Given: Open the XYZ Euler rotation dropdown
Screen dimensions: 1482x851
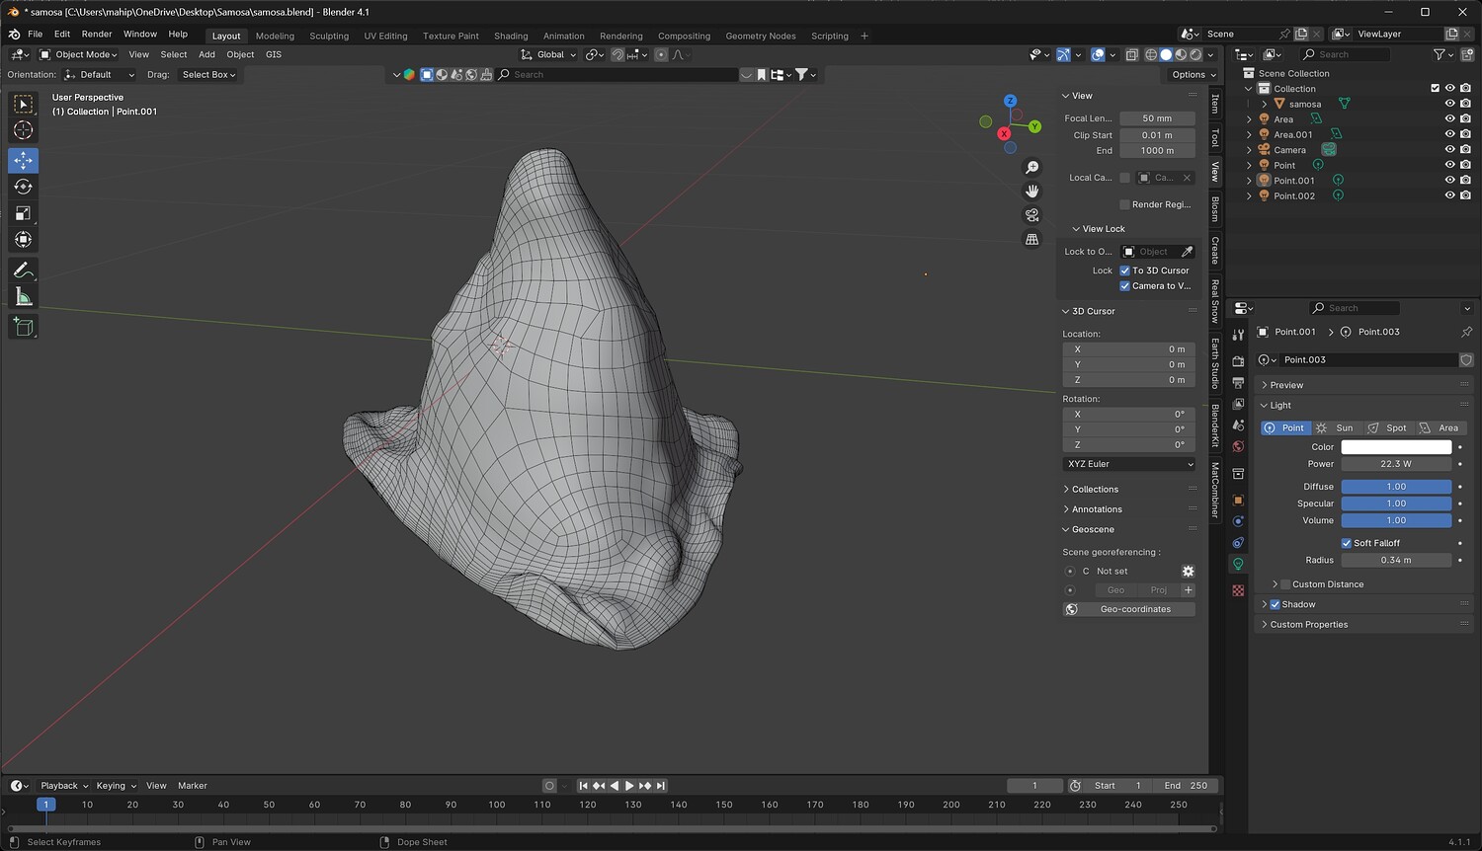Looking at the screenshot, I should [1128, 464].
